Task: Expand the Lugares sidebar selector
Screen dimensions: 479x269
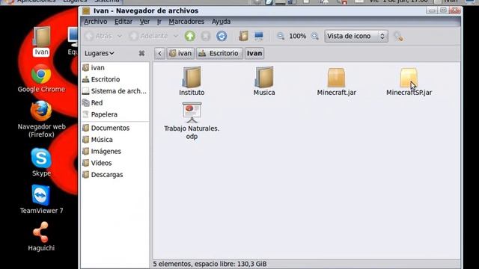Action: [100, 53]
